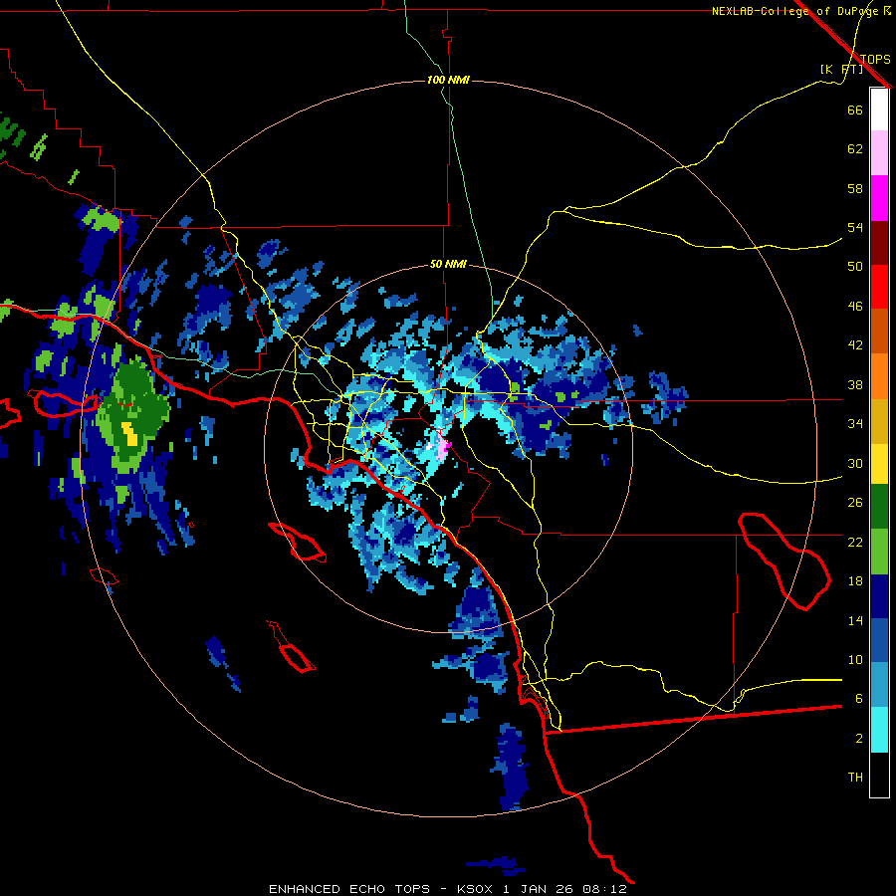Click the '18' legend value
896x896 pixels.
point(855,581)
